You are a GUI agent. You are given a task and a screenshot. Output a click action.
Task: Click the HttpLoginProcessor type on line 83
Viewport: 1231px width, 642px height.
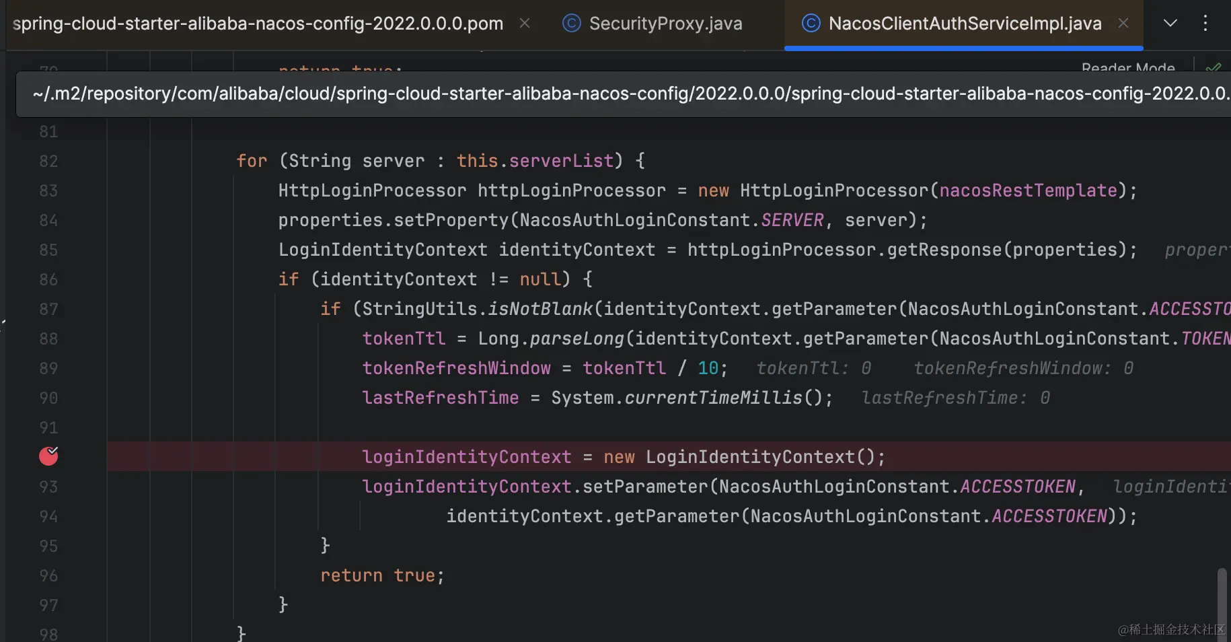pos(372,190)
